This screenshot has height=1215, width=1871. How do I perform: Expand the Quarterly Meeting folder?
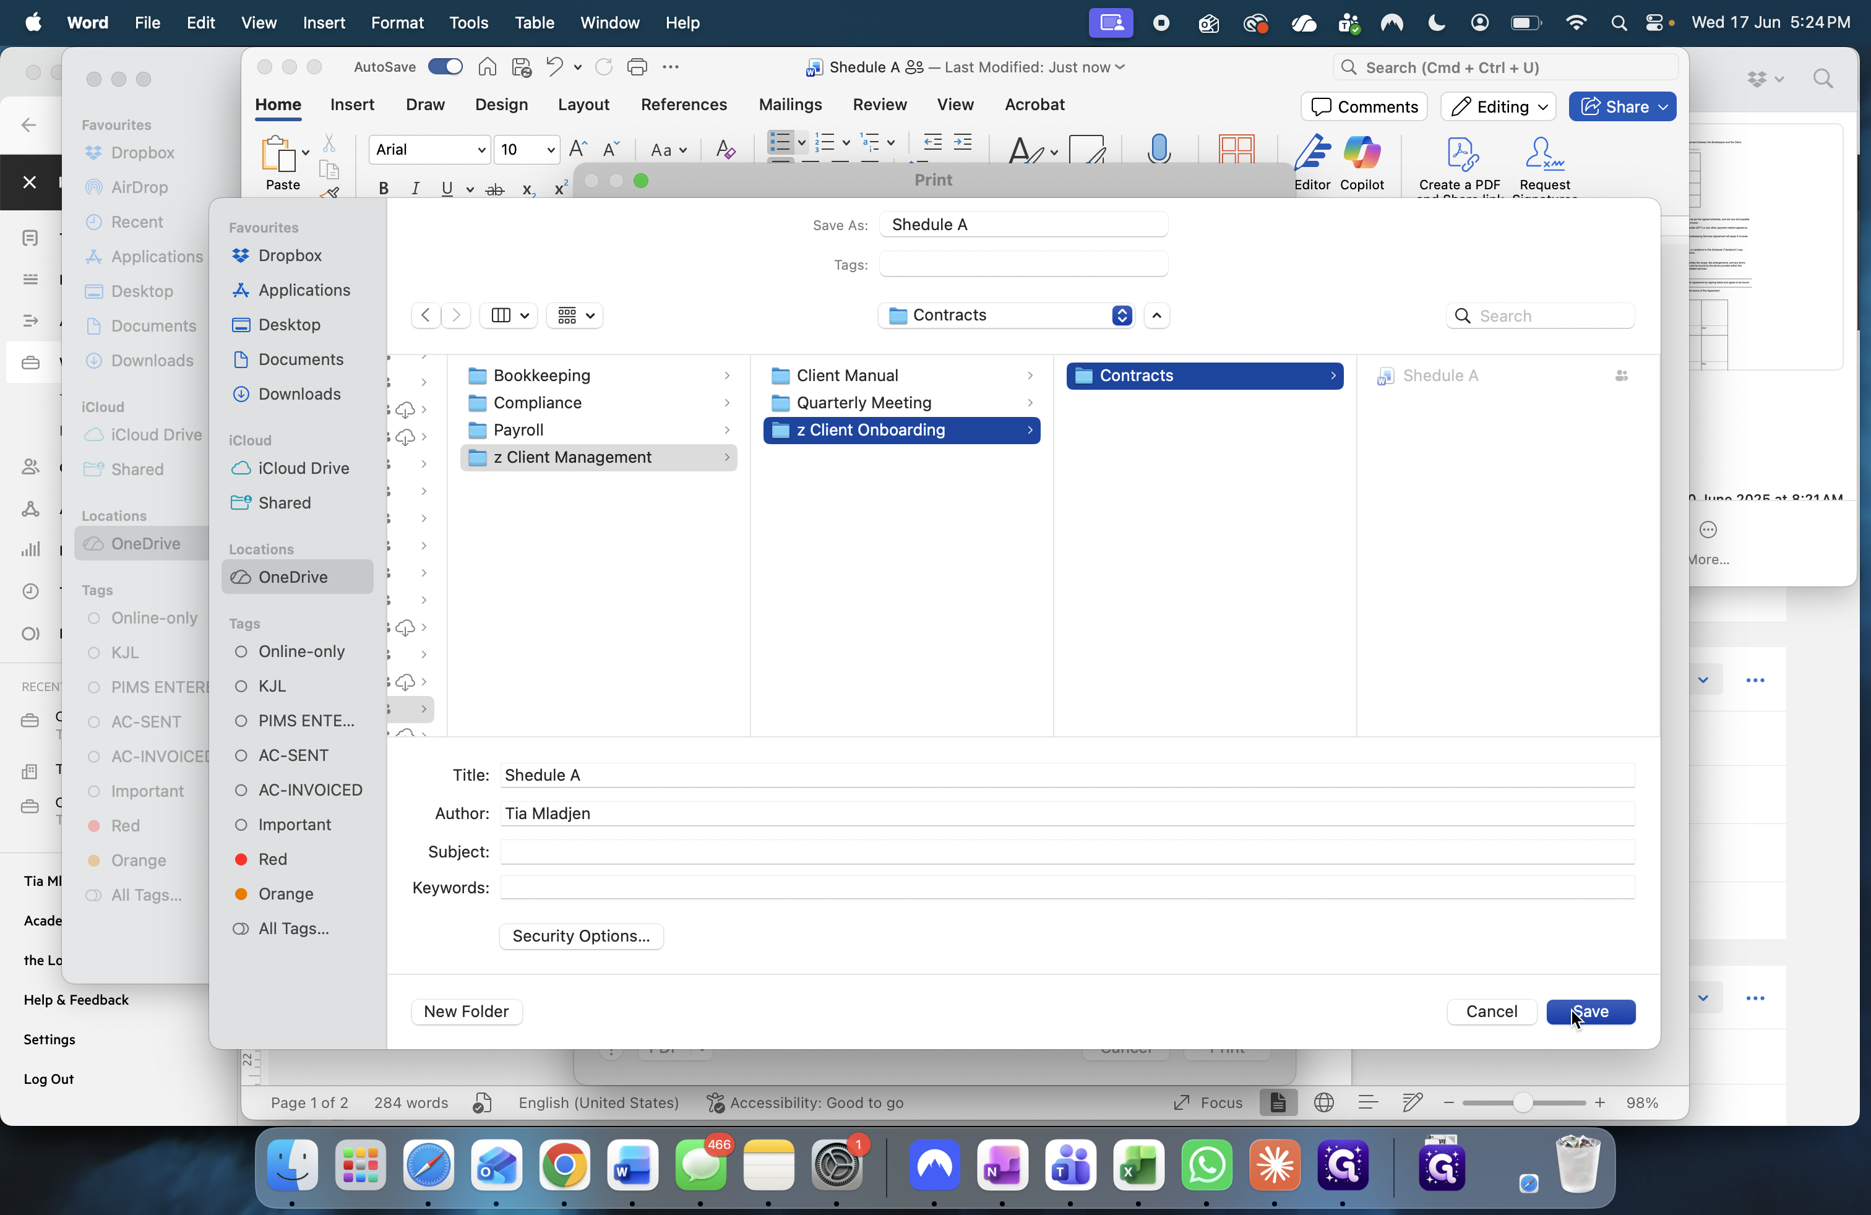tap(1030, 403)
